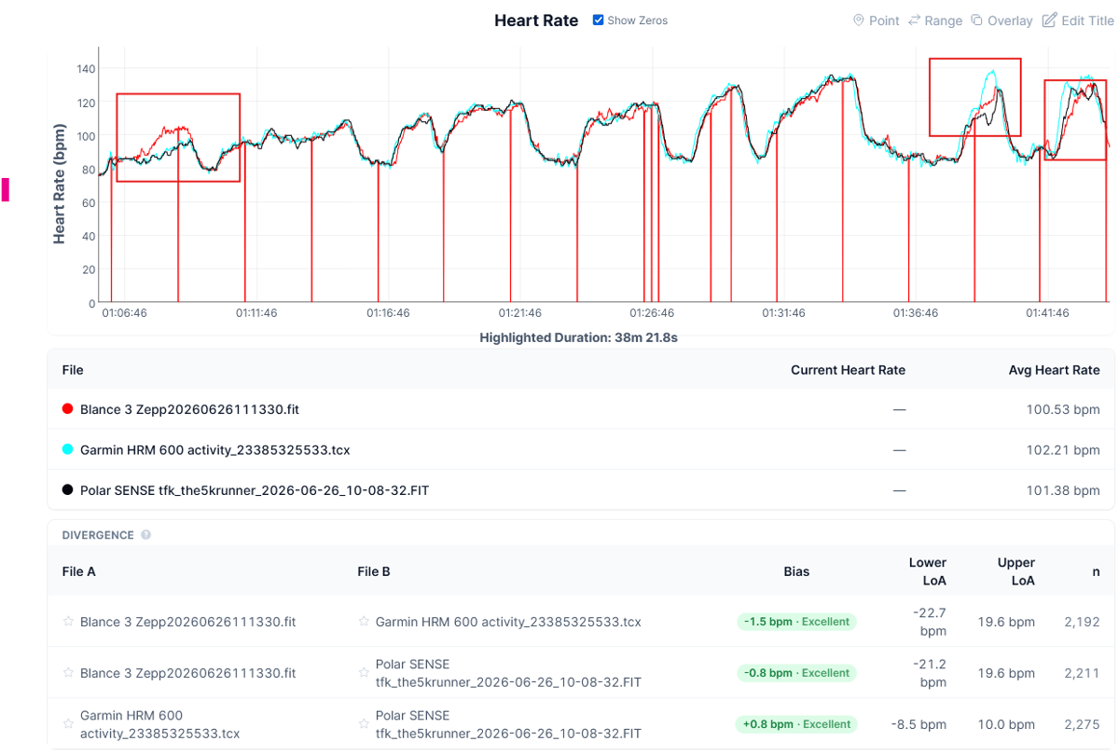Star Polar SENSE File B in third divergence row
The height and width of the screenshot is (755, 1119).
[364, 723]
